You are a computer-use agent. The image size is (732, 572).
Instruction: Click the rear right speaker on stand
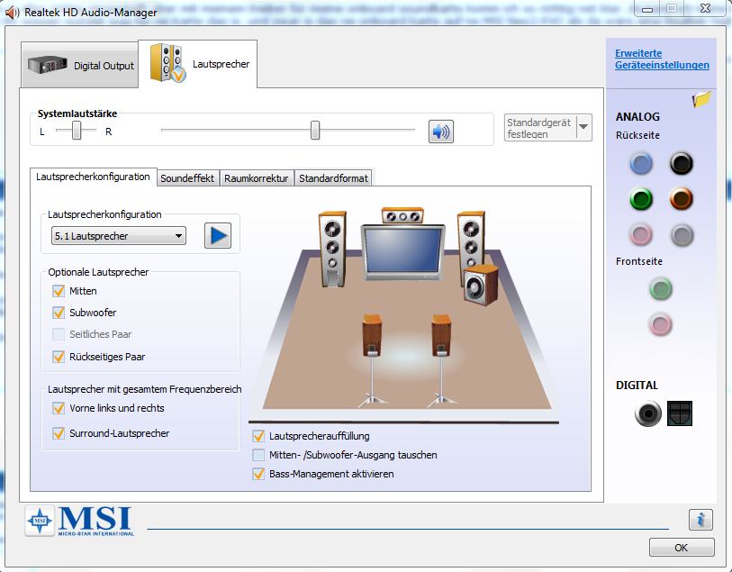(x=441, y=362)
